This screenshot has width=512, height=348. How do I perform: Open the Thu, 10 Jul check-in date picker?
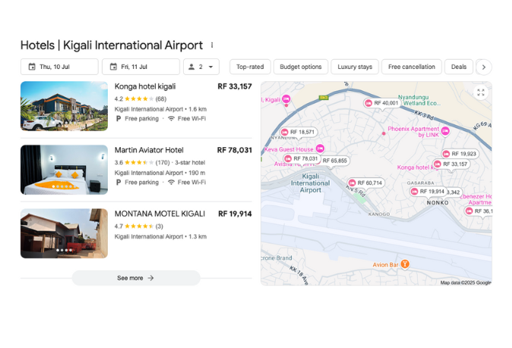59,67
